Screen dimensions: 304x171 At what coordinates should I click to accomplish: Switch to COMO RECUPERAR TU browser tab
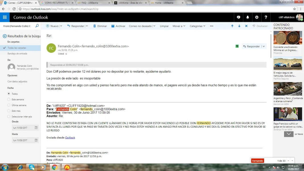[x=57, y=3]
